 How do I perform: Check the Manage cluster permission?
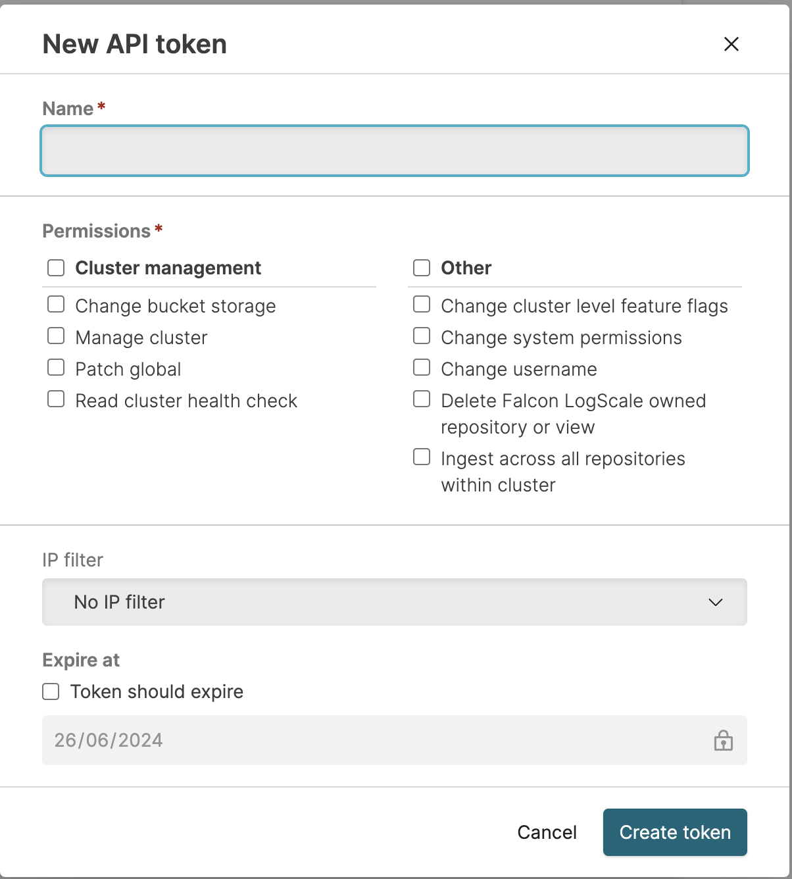tap(56, 336)
